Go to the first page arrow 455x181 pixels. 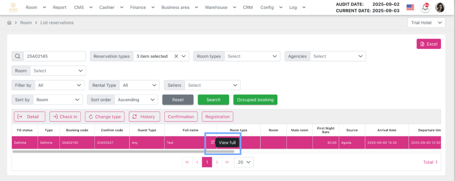[x=187, y=162]
